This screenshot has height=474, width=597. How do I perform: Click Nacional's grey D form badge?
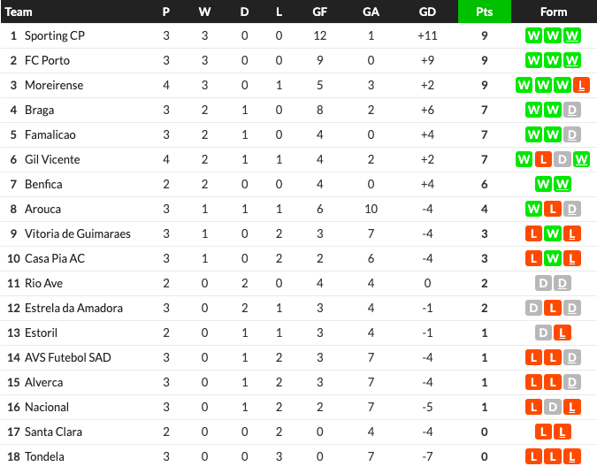tap(553, 407)
